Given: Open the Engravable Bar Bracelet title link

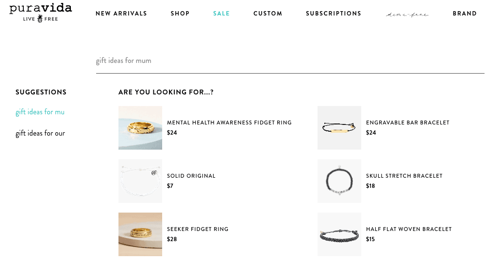Looking at the screenshot, I should click(x=407, y=123).
